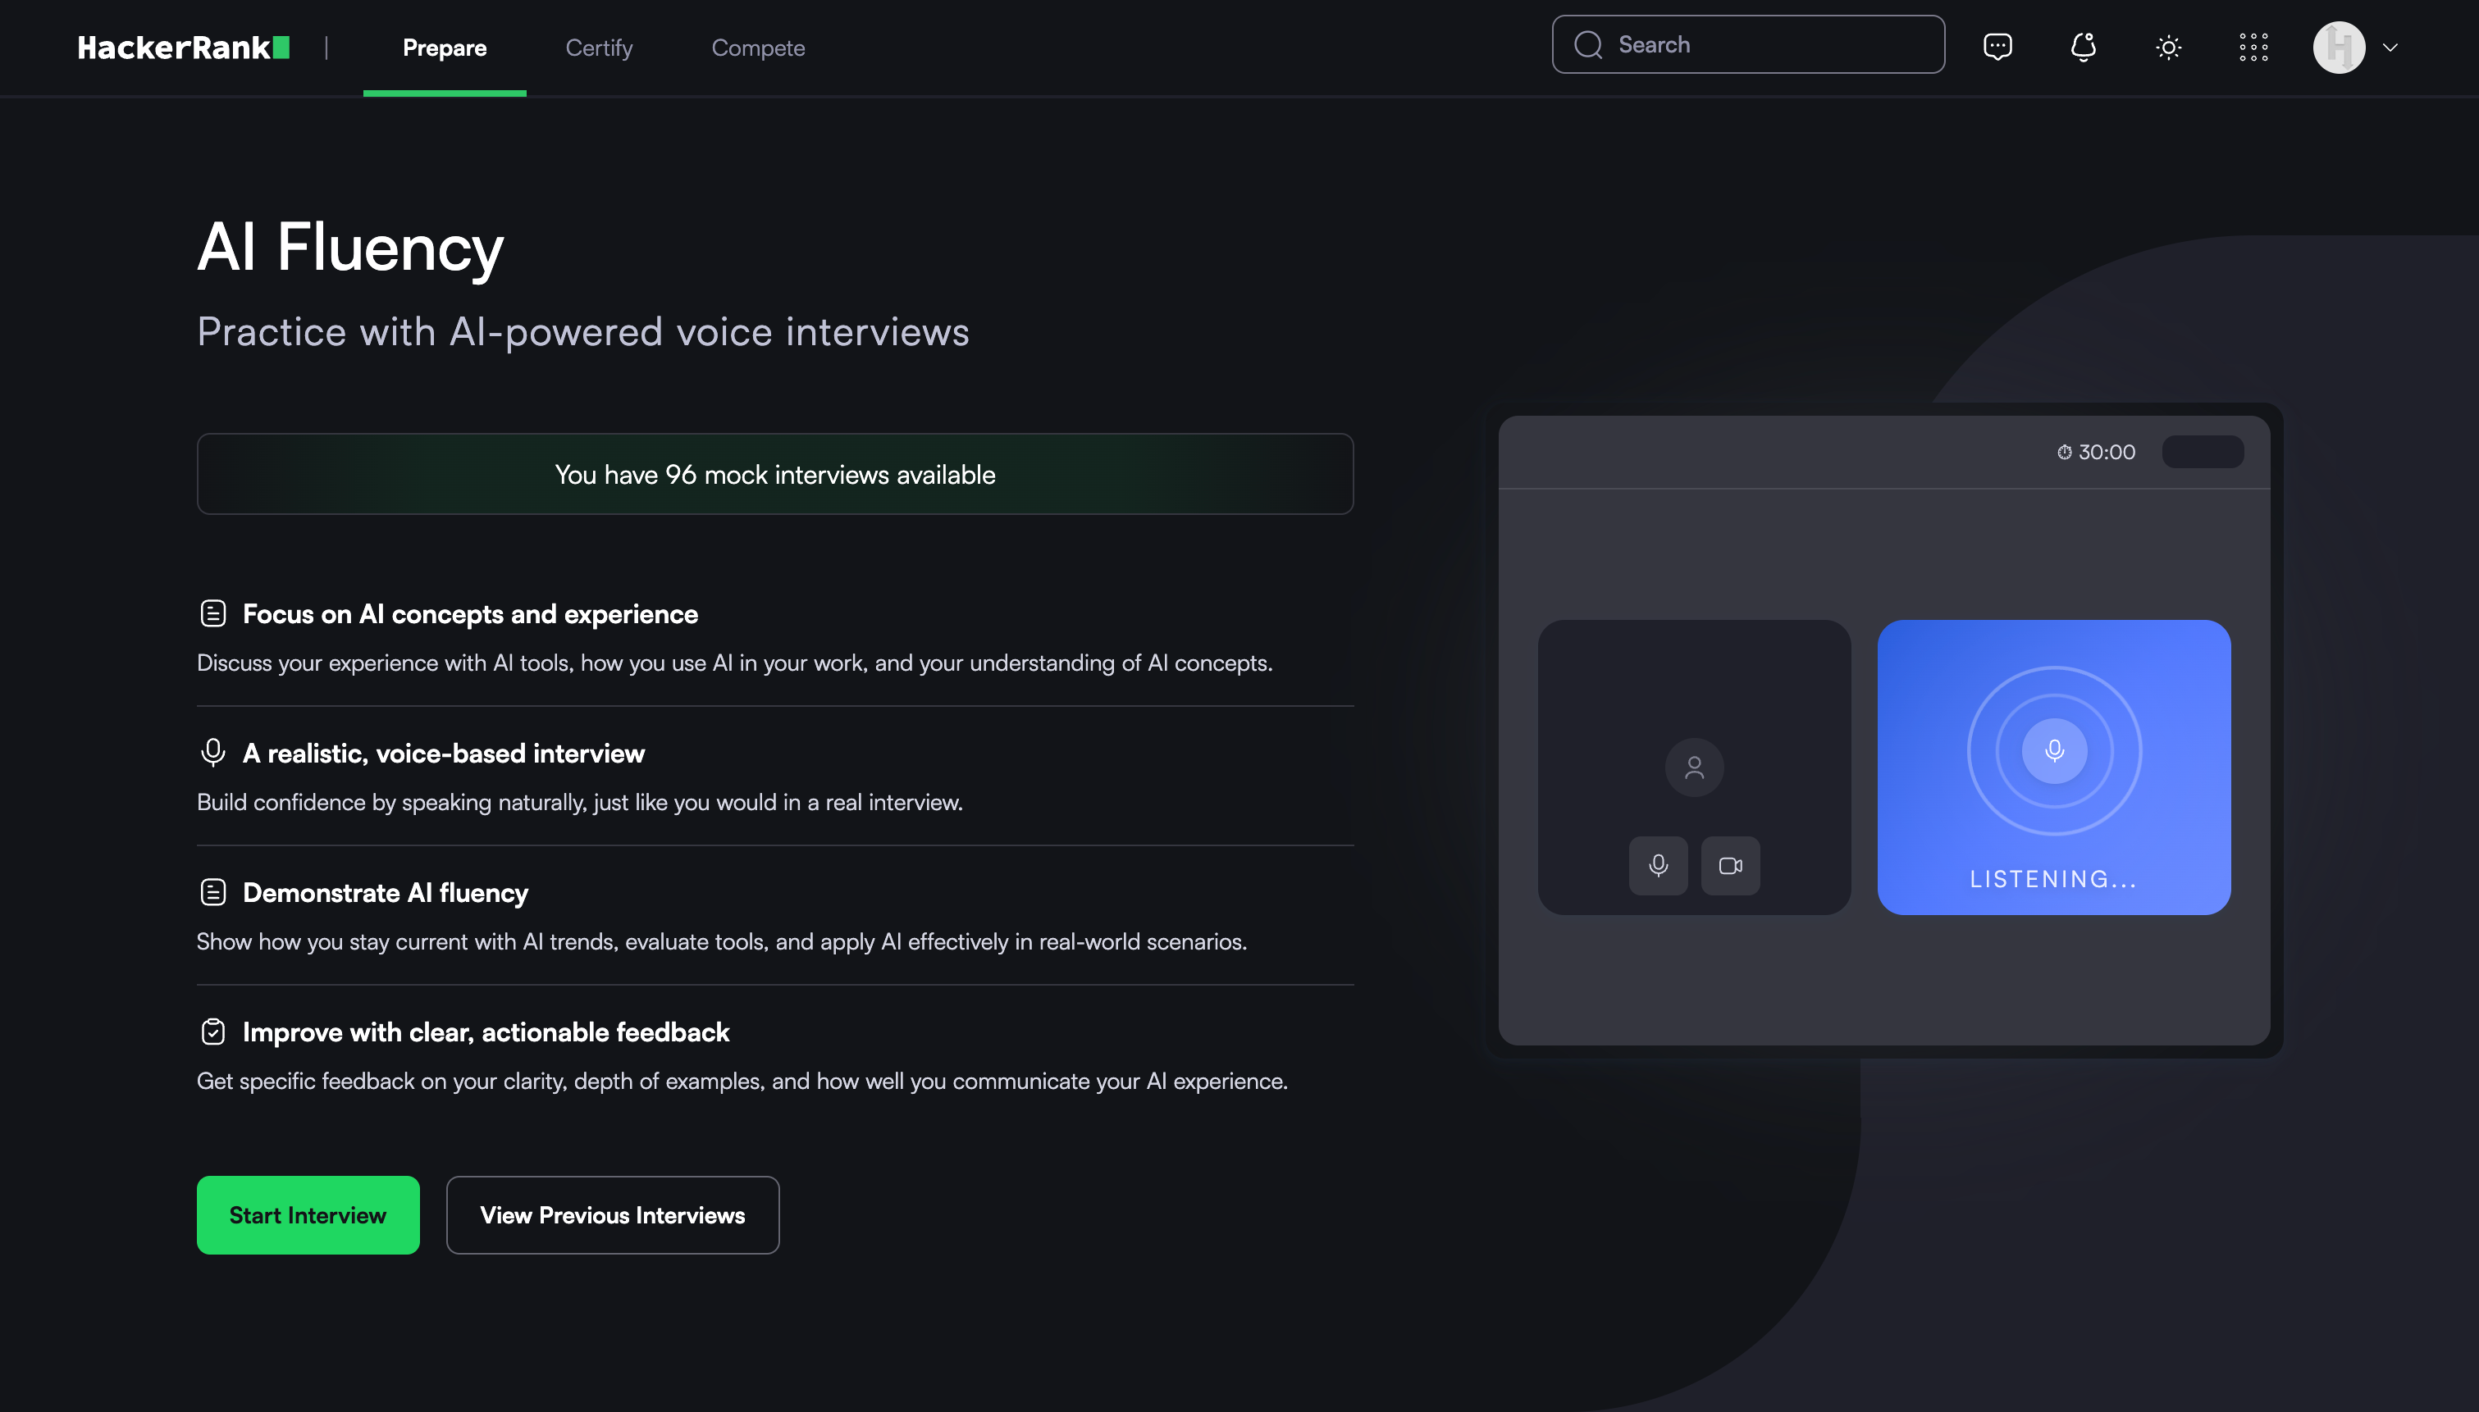Open View Previous Interviews

coord(612,1214)
